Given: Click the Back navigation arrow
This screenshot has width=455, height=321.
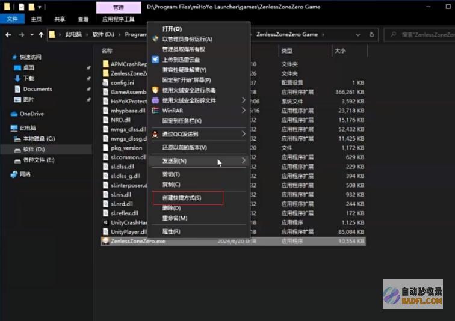Looking at the screenshot, I should click(8, 35).
